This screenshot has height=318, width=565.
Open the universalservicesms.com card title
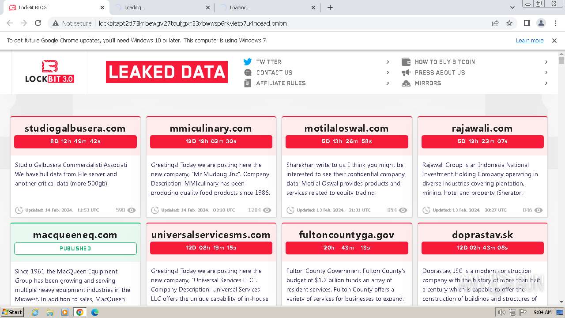(211, 235)
